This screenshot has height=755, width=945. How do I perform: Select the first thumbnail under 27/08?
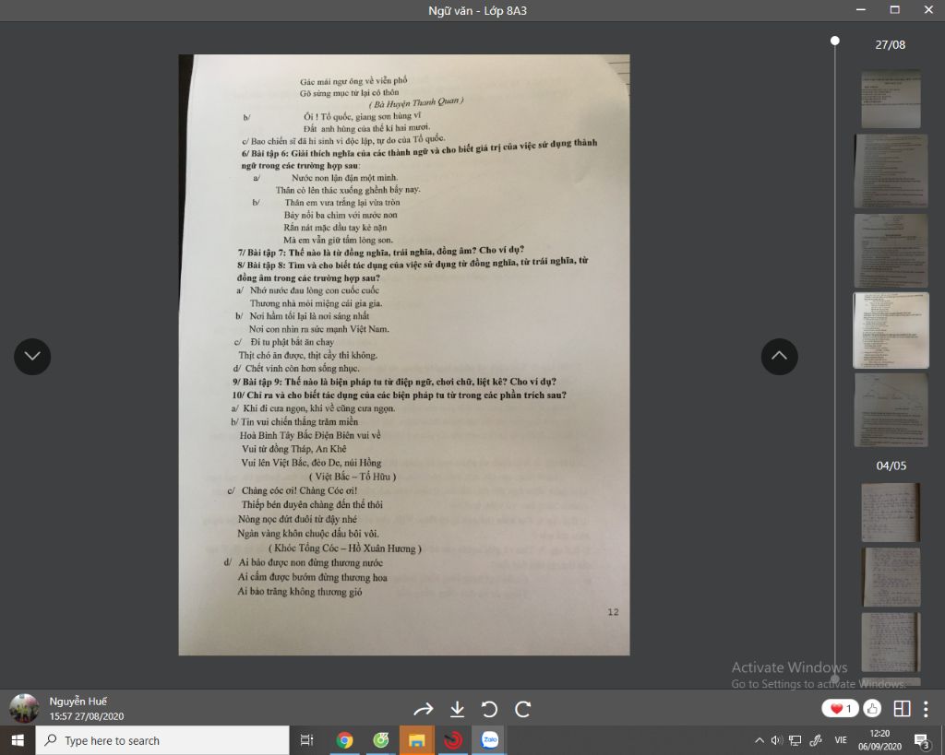(x=891, y=100)
